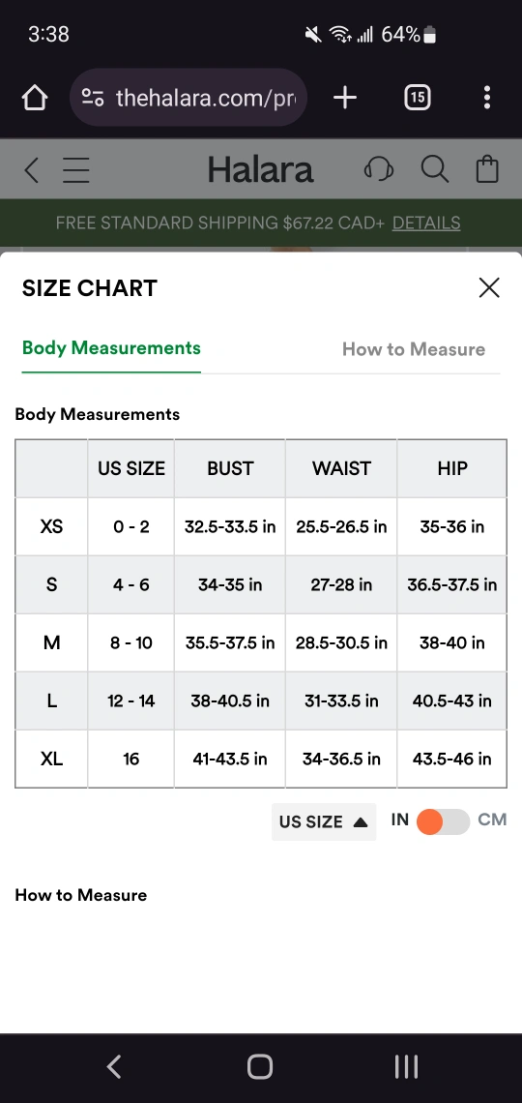The width and height of the screenshot is (522, 1103).
Task: Open the Halara hamburger menu
Action: coord(75,169)
